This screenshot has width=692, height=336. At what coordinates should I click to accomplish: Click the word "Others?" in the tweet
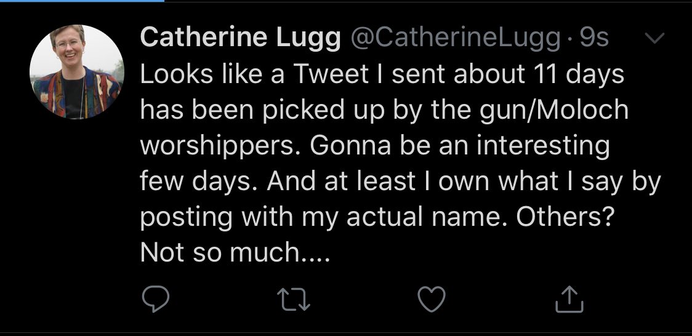(565, 216)
